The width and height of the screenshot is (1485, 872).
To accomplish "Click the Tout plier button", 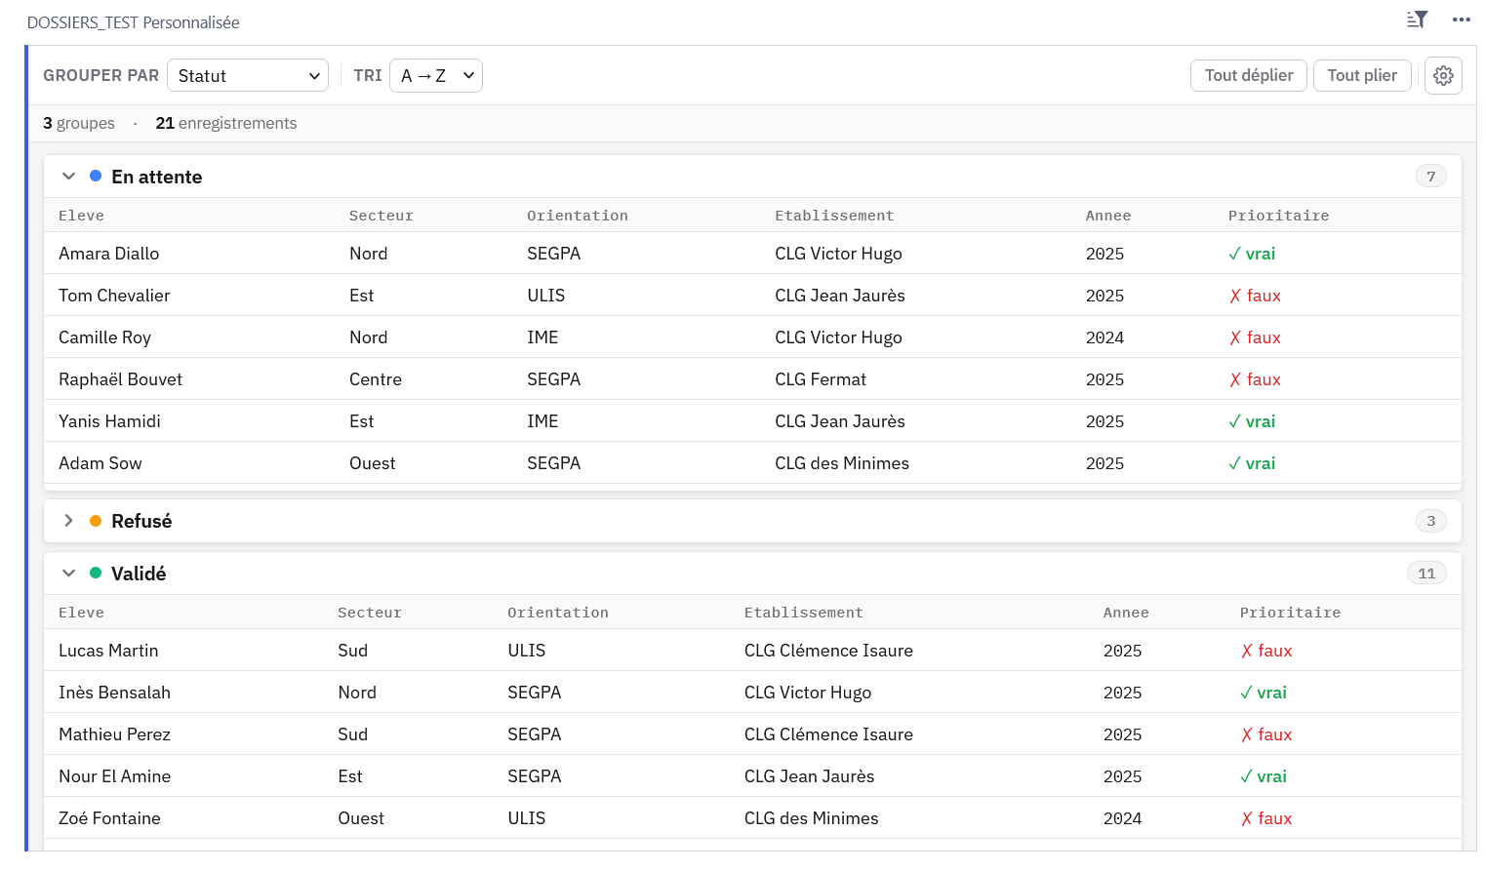I will pos(1361,75).
